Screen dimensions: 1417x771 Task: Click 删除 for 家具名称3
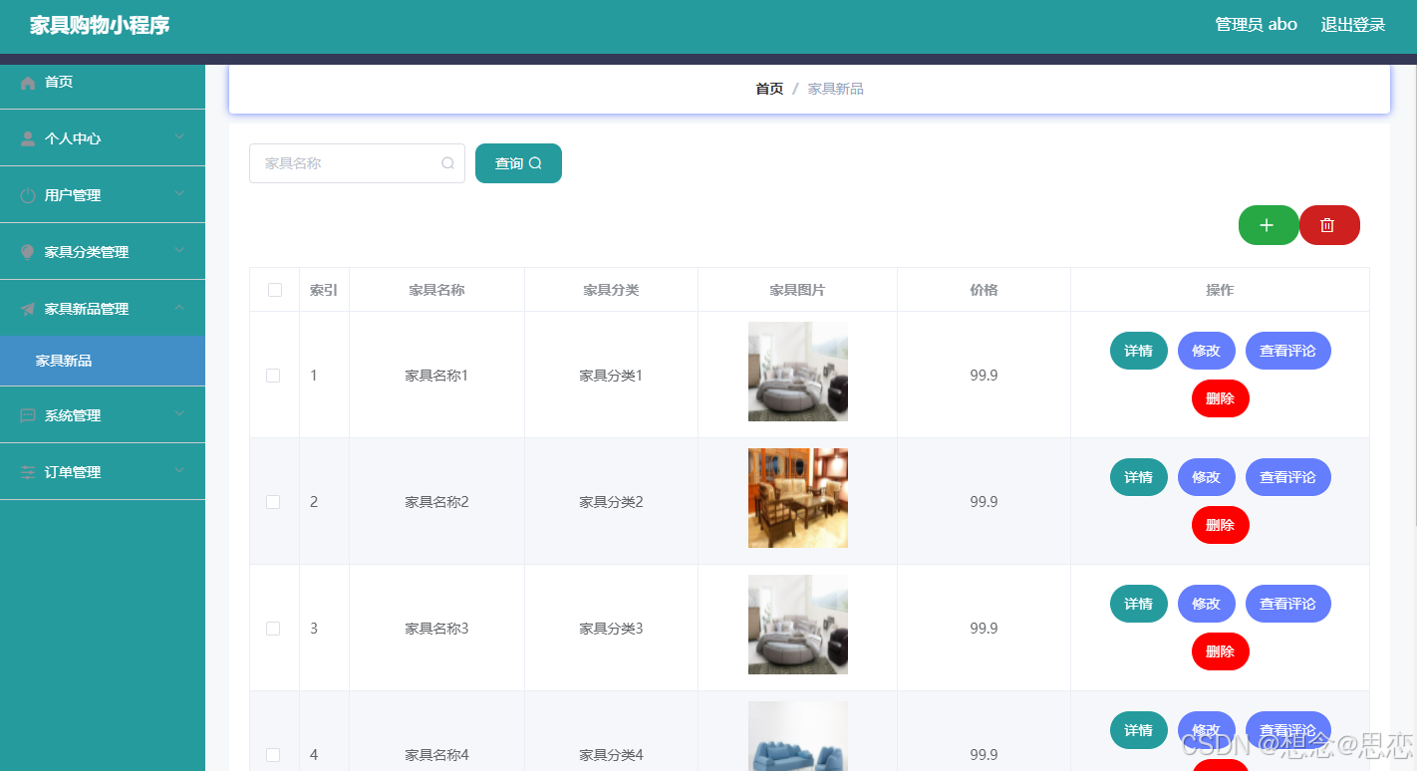click(x=1221, y=651)
